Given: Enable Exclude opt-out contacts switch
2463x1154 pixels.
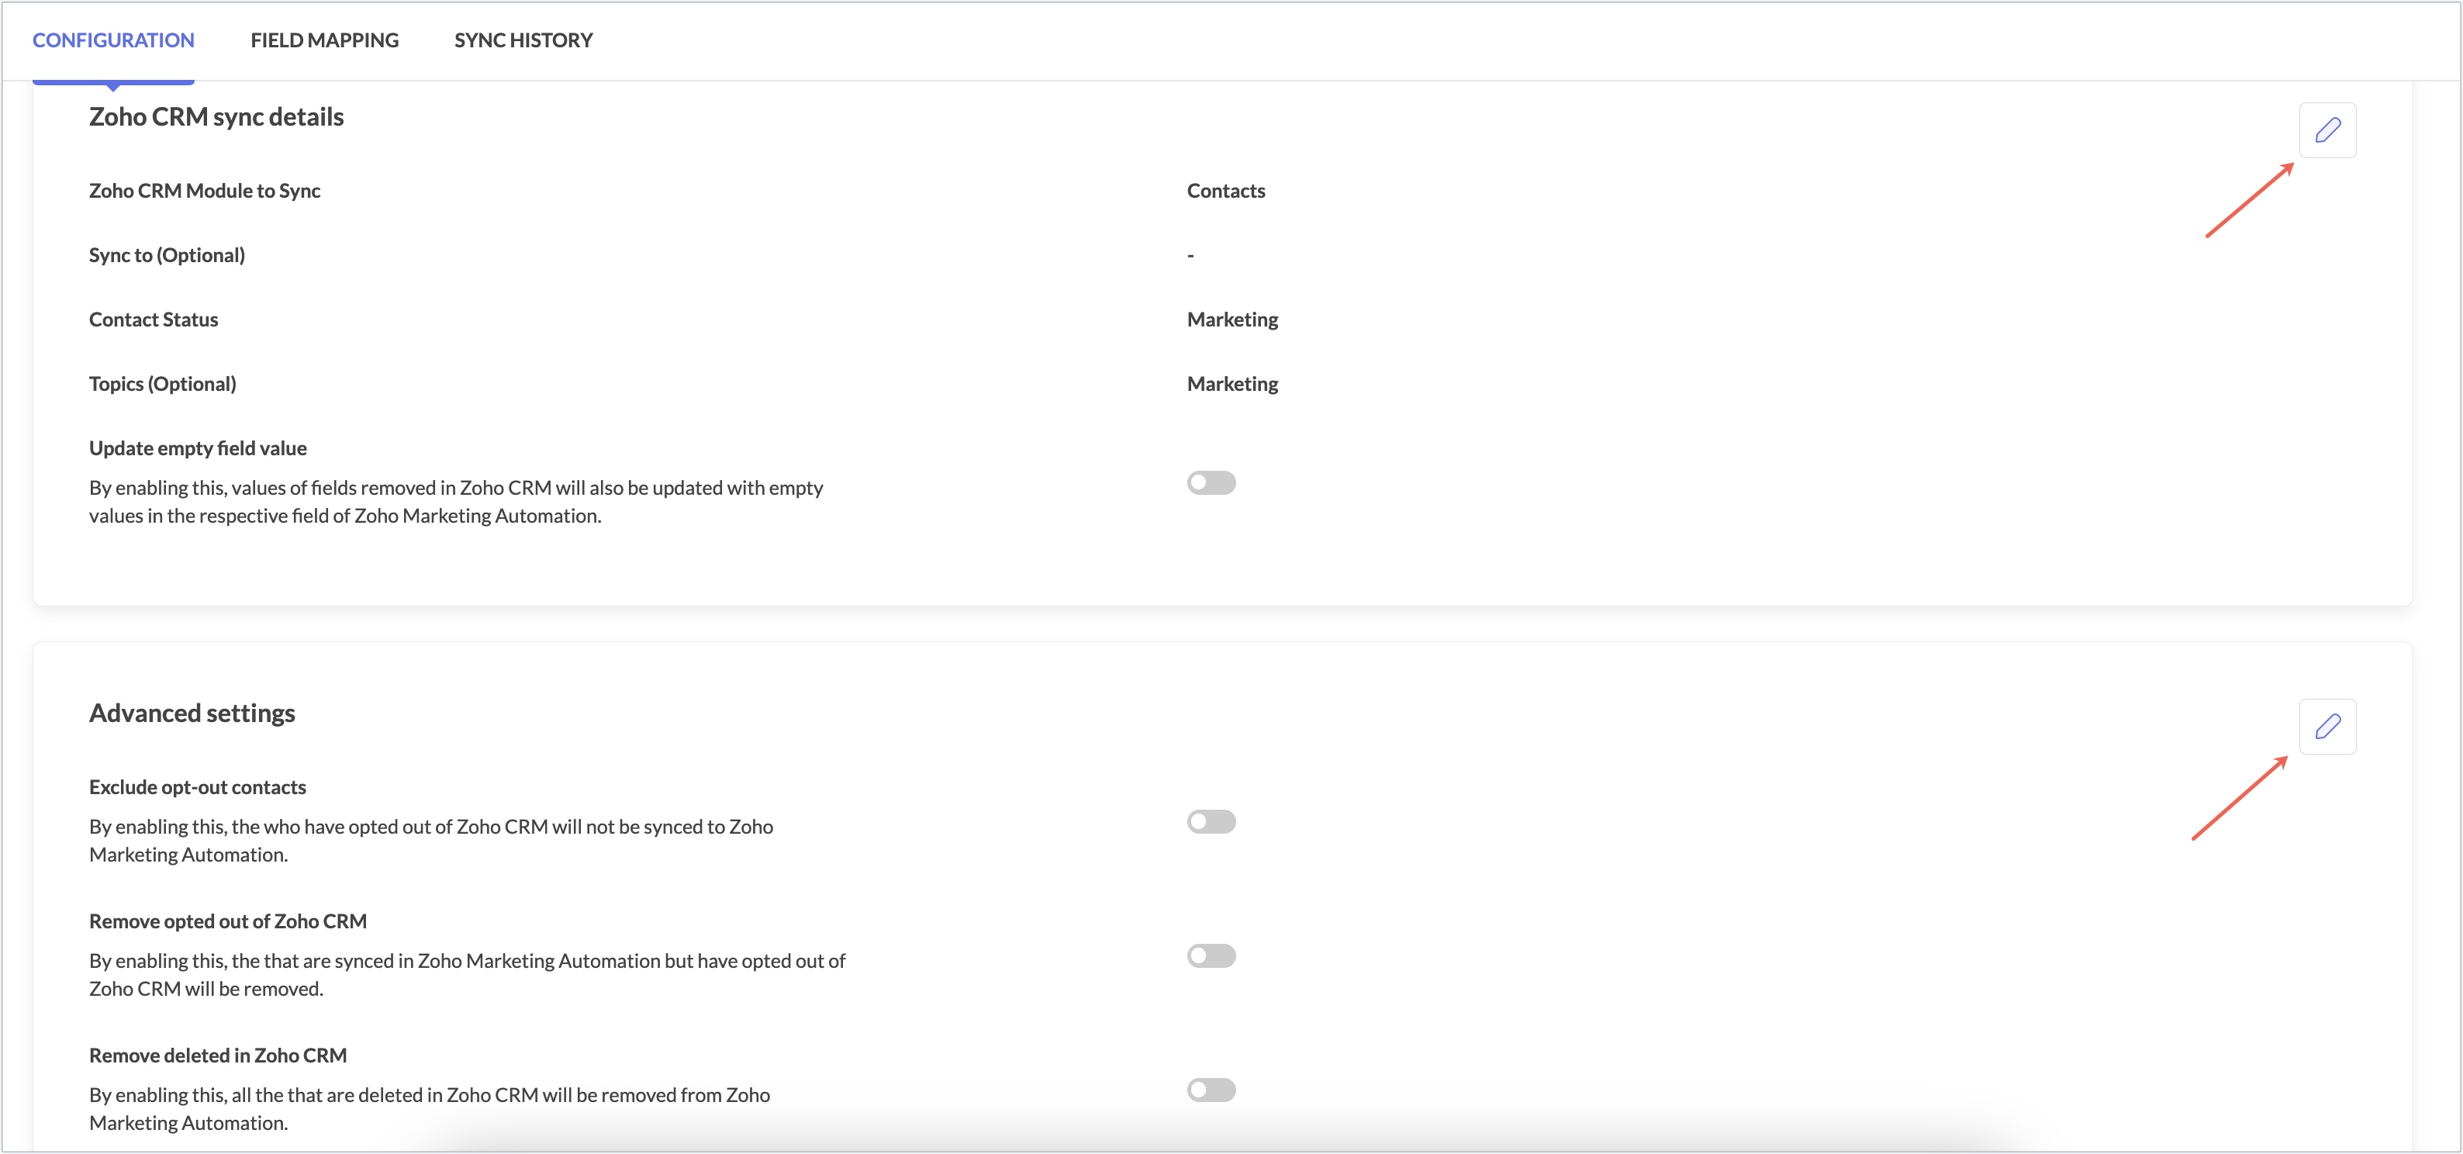Looking at the screenshot, I should point(1211,822).
